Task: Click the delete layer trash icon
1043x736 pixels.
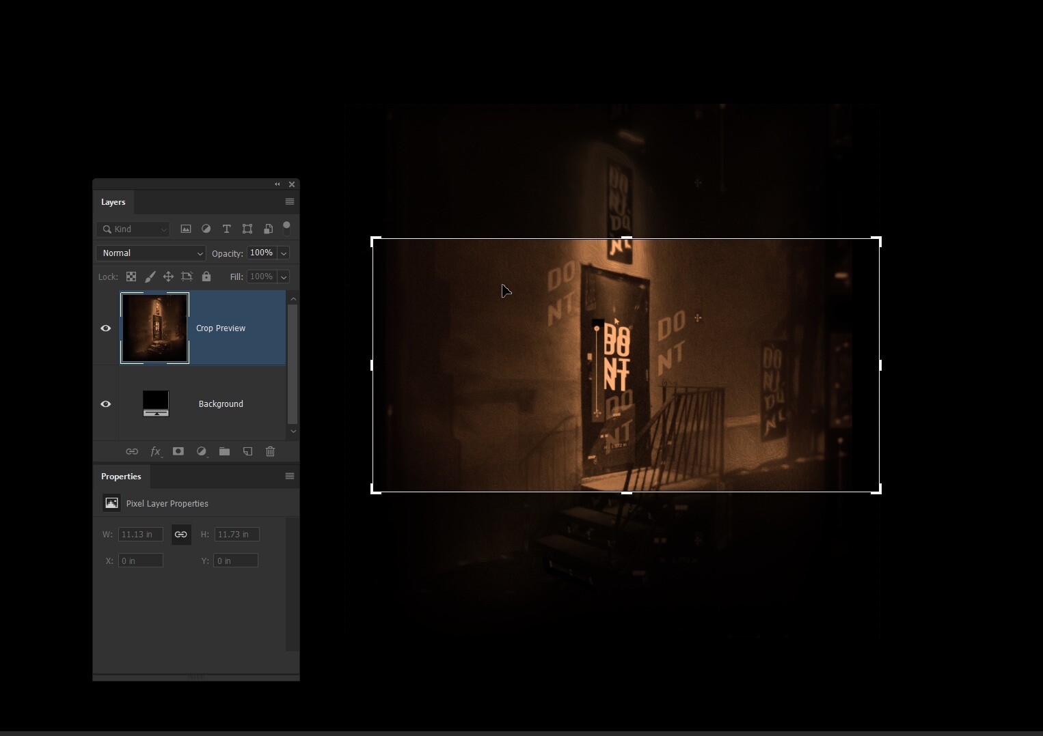Action: point(270,451)
